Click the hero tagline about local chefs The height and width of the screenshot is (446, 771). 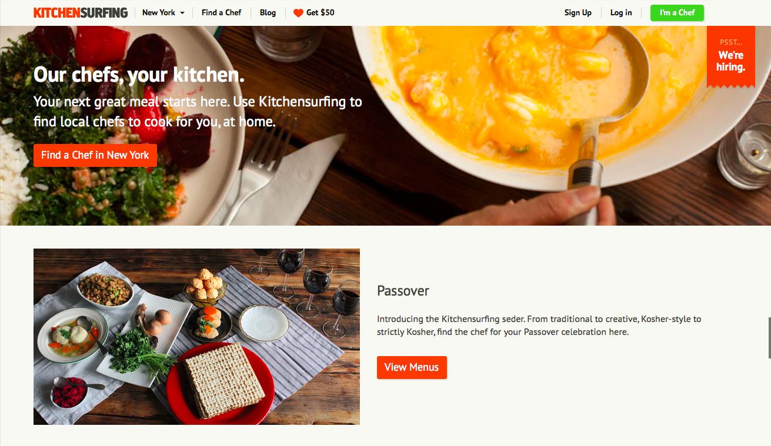[198, 112]
